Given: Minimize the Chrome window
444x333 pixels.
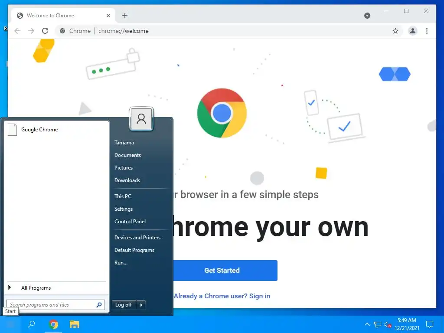Looking at the screenshot, I should pyautogui.click(x=386, y=11).
